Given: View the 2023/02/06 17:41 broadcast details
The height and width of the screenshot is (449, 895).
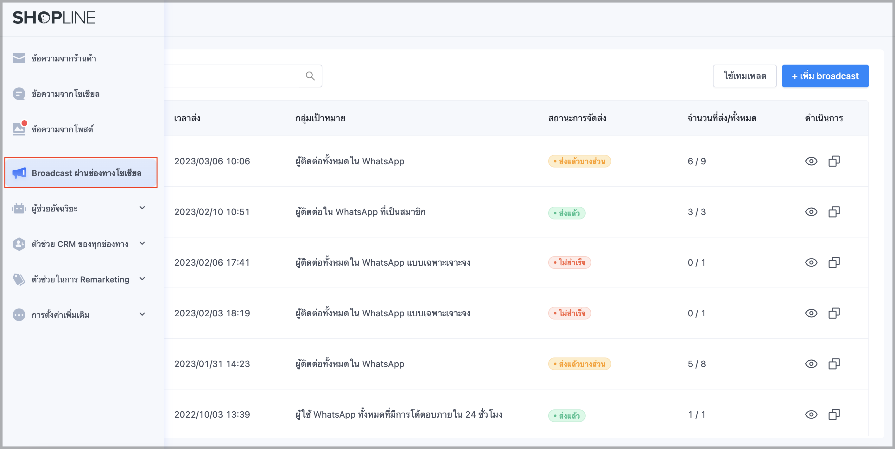Looking at the screenshot, I should pyautogui.click(x=811, y=262).
